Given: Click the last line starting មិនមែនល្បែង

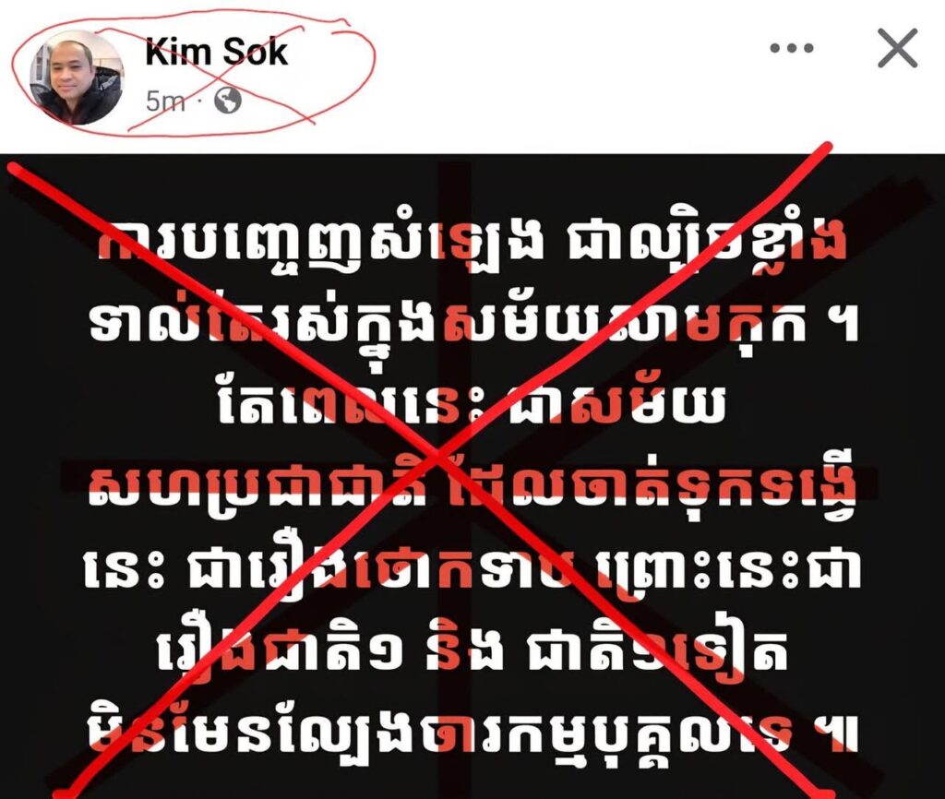Looking at the screenshot, I should pyautogui.click(x=472, y=733).
